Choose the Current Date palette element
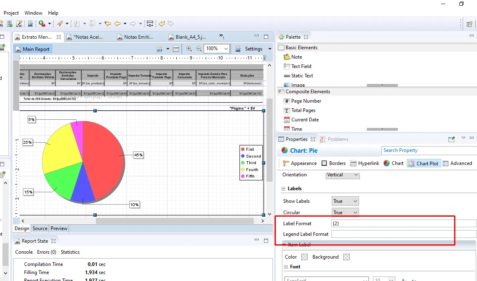This screenshot has width=477, height=281. [x=305, y=120]
